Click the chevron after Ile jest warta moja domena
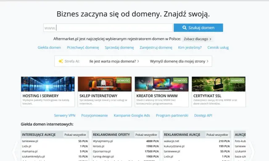This screenshot has width=269, height=161. click(138, 61)
